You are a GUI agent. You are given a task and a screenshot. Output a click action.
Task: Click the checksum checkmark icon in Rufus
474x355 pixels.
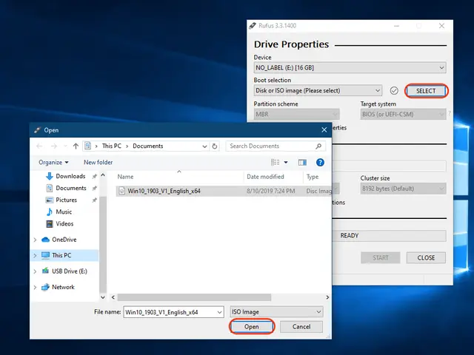click(394, 90)
